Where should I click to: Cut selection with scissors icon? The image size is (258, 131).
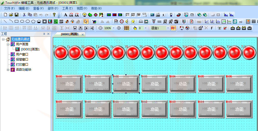(24, 15)
